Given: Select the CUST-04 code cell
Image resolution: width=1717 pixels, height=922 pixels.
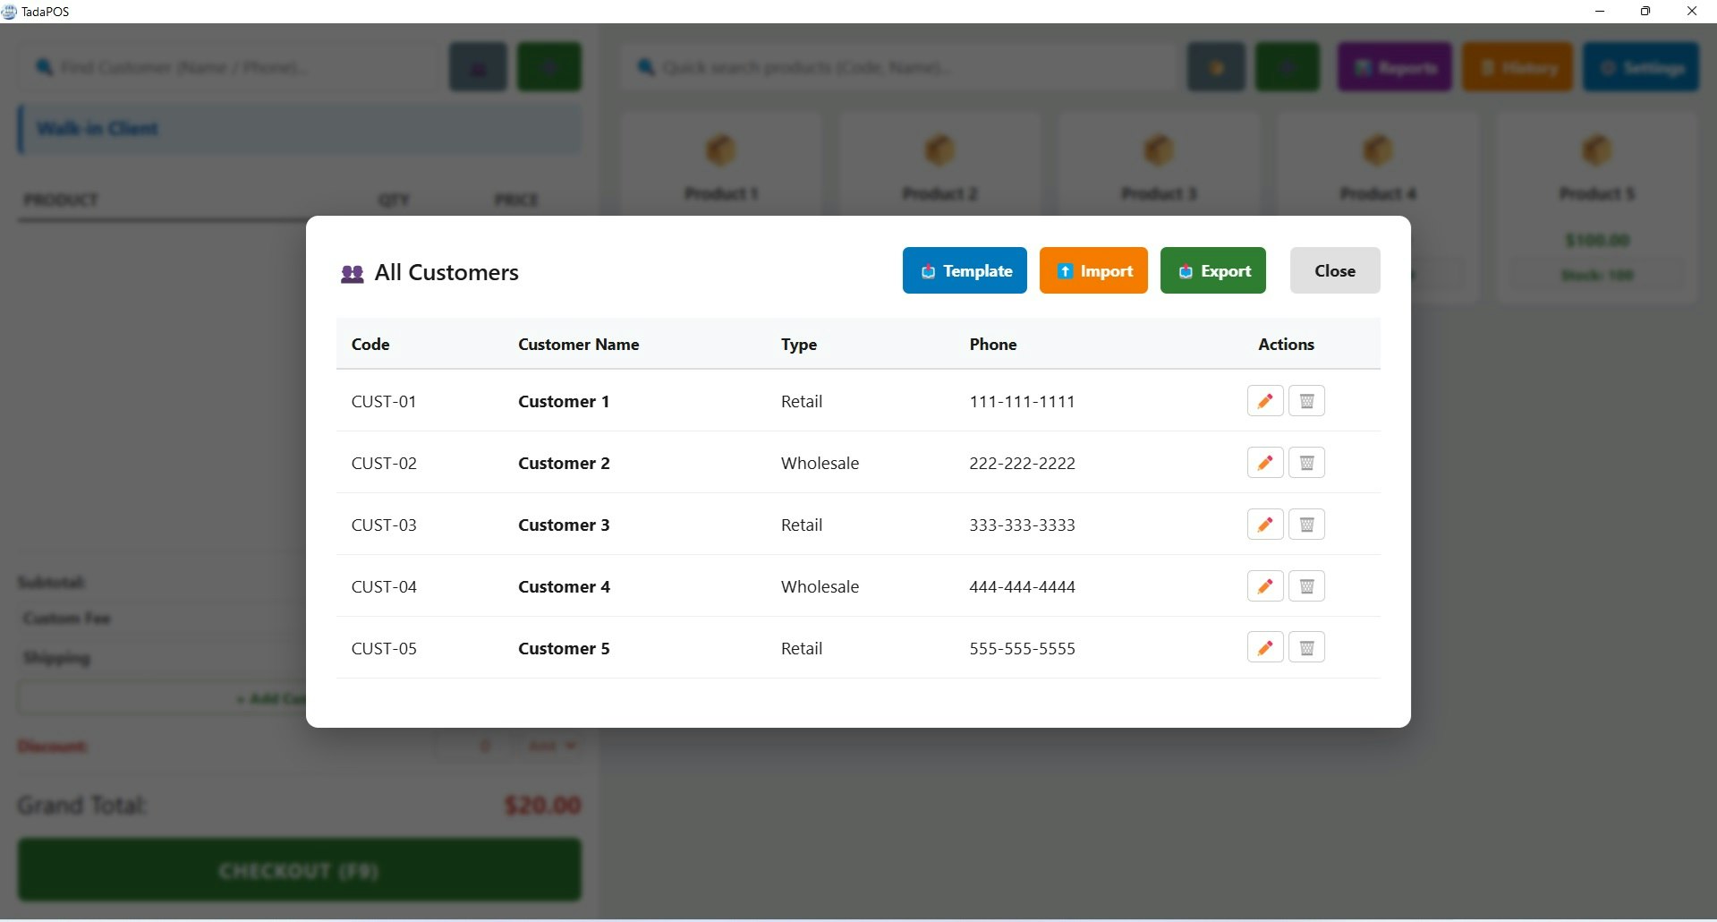Looking at the screenshot, I should [384, 586].
